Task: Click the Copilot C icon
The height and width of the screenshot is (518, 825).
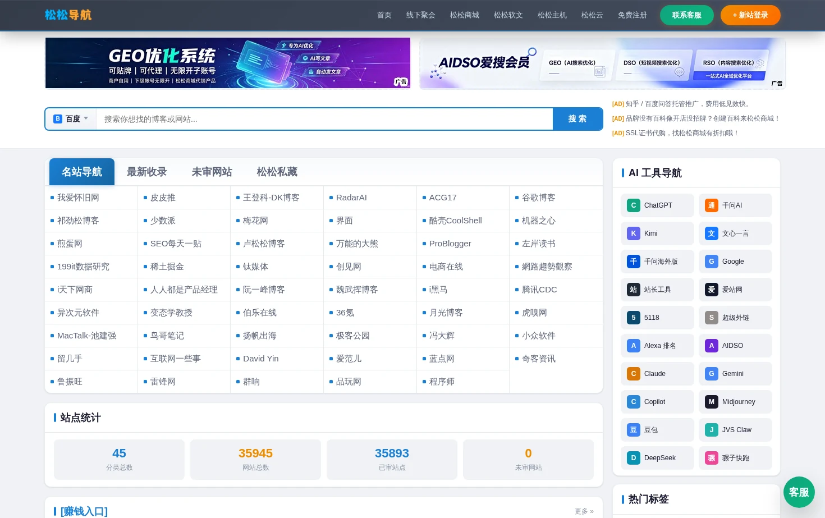Action: tap(634, 402)
